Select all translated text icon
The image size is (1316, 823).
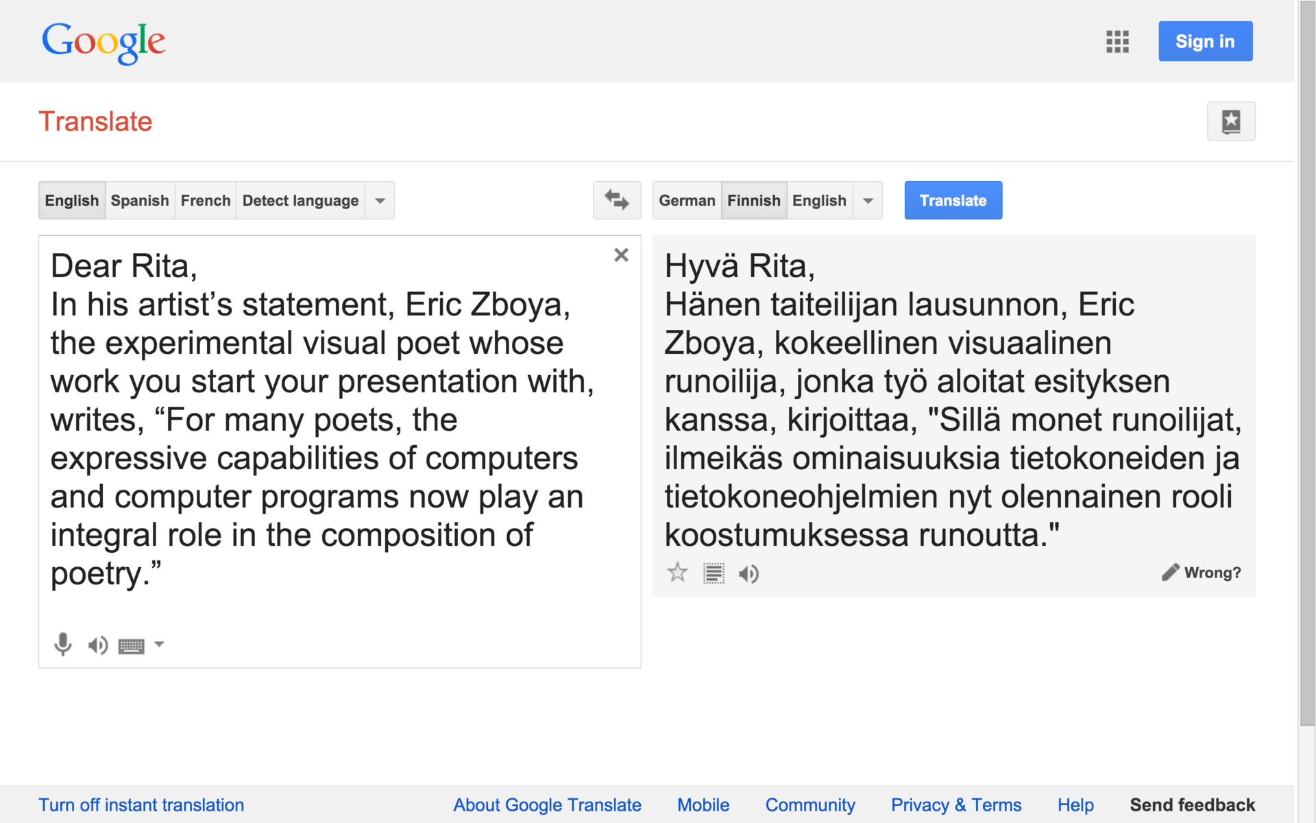714,573
